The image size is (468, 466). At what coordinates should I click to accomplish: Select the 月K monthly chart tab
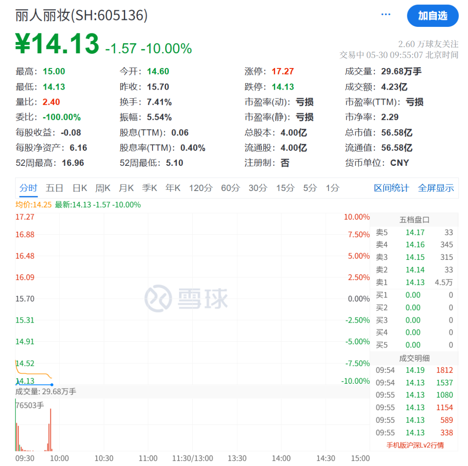(x=126, y=188)
